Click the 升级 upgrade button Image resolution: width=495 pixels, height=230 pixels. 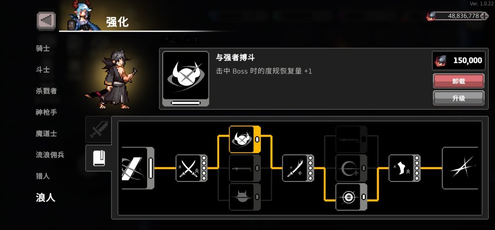pyautogui.click(x=458, y=98)
